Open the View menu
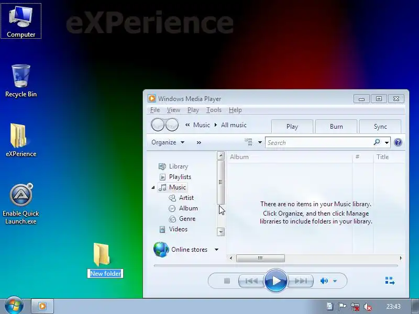 [x=173, y=110]
